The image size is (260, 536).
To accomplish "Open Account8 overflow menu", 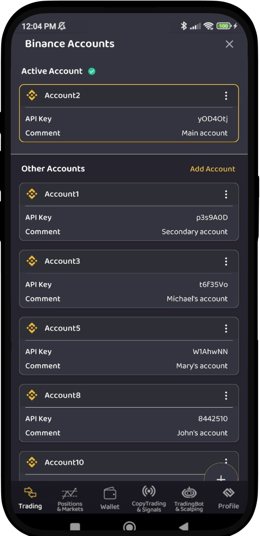I will (226, 396).
